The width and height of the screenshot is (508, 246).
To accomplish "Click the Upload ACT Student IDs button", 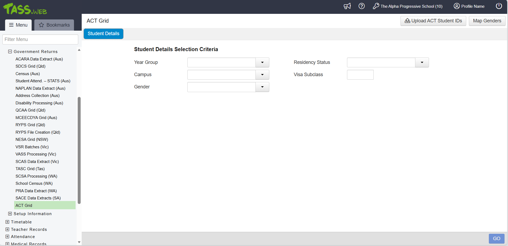I will click(x=433, y=21).
